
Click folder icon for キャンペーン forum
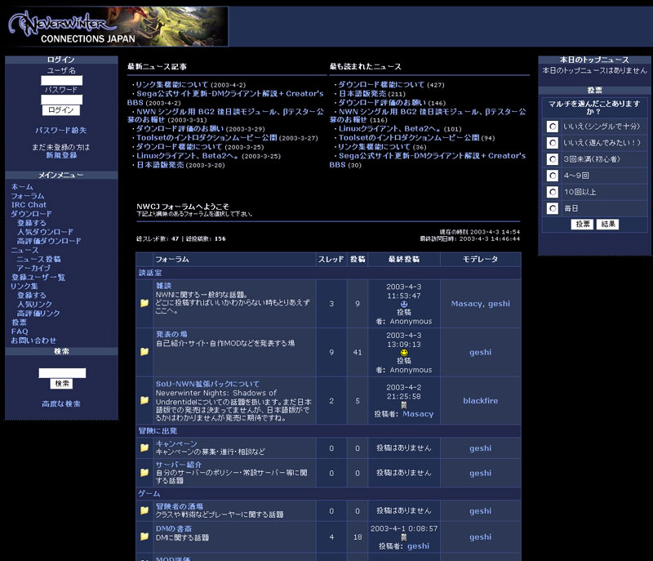coord(144,447)
